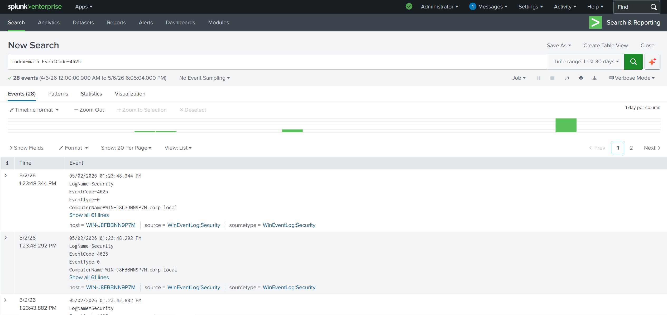The width and height of the screenshot is (667, 315).
Task: Click host WIN-J8FBBNN9P7M in first event
Action: point(111,225)
